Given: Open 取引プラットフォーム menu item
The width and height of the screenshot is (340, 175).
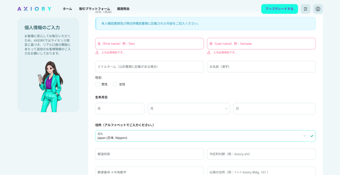Looking at the screenshot, I should click(95, 9).
